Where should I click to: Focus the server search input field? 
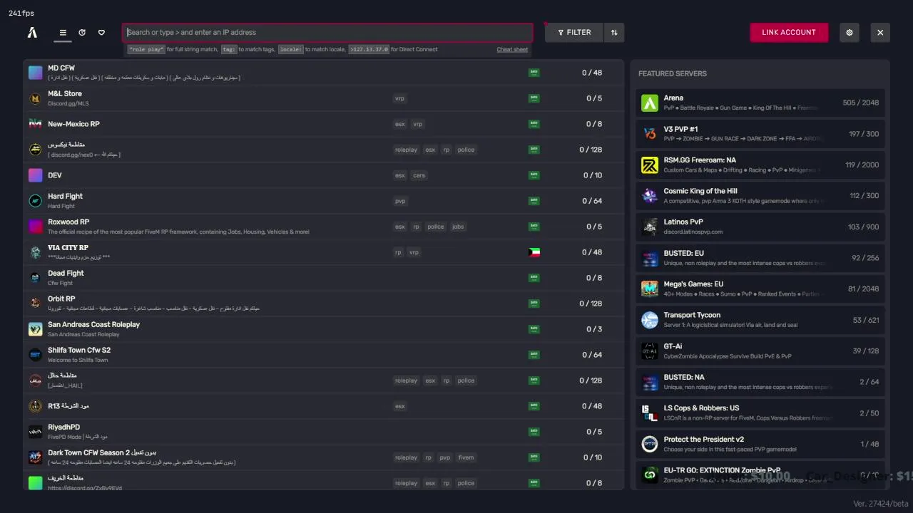click(328, 32)
